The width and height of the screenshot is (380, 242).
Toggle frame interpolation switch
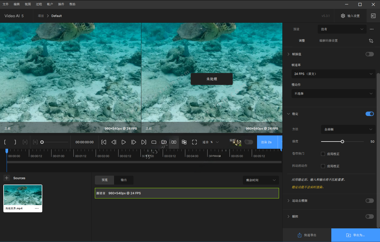pyautogui.click(x=370, y=54)
